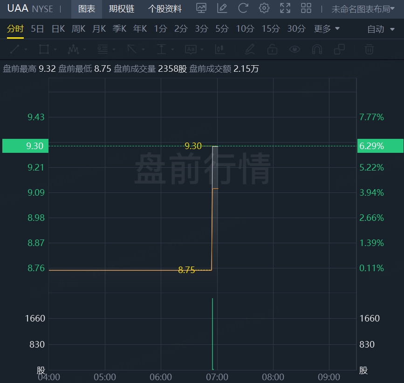Click the edit chart pencil icon

(222, 8)
